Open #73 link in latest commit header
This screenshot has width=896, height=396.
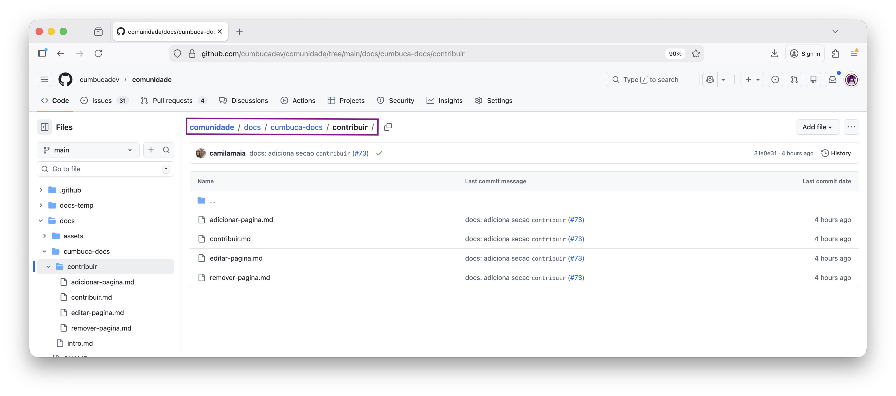[361, 153]
